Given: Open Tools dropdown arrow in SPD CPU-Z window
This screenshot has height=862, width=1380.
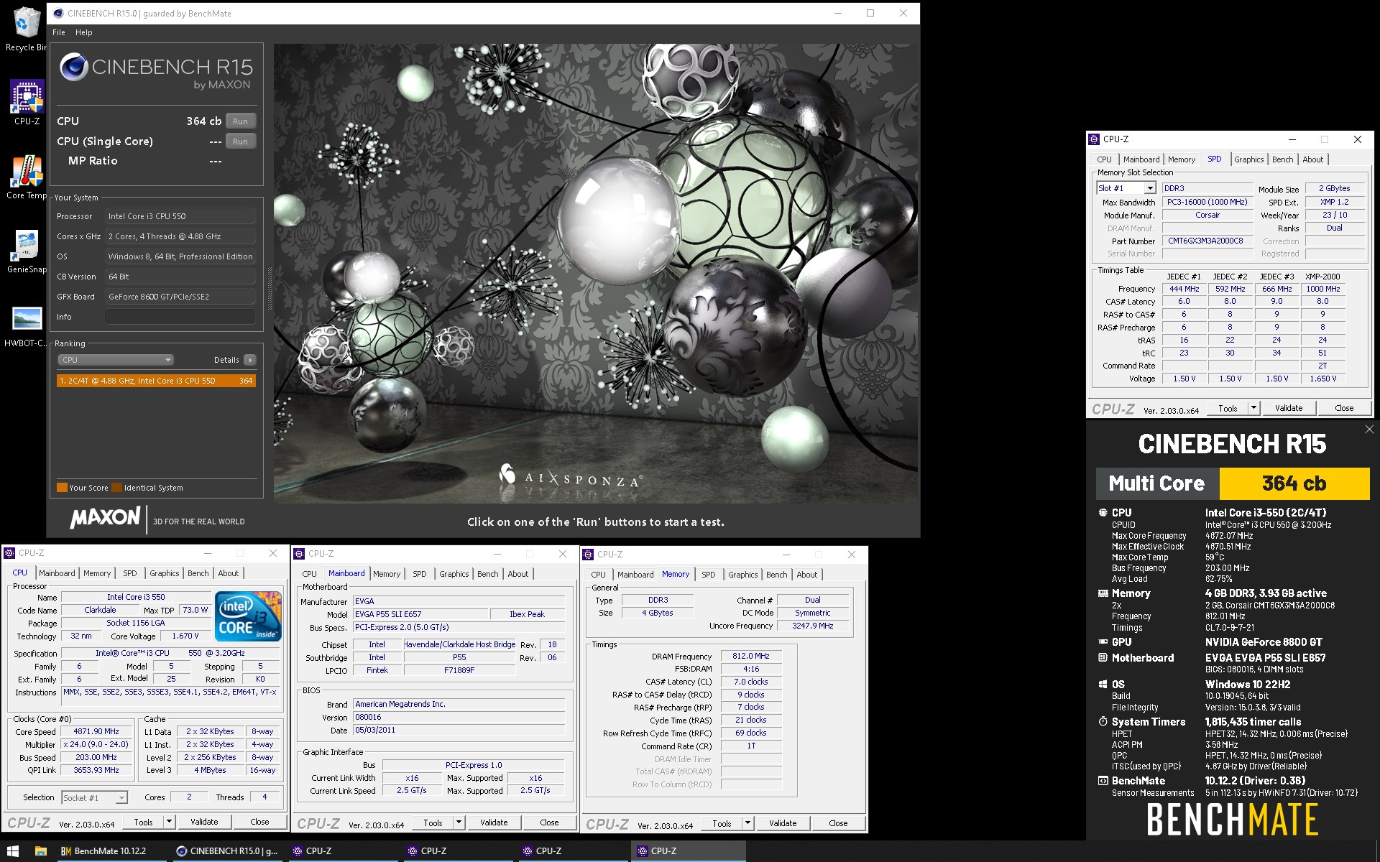Looking at the screenshot, I should coord(1254,408).
